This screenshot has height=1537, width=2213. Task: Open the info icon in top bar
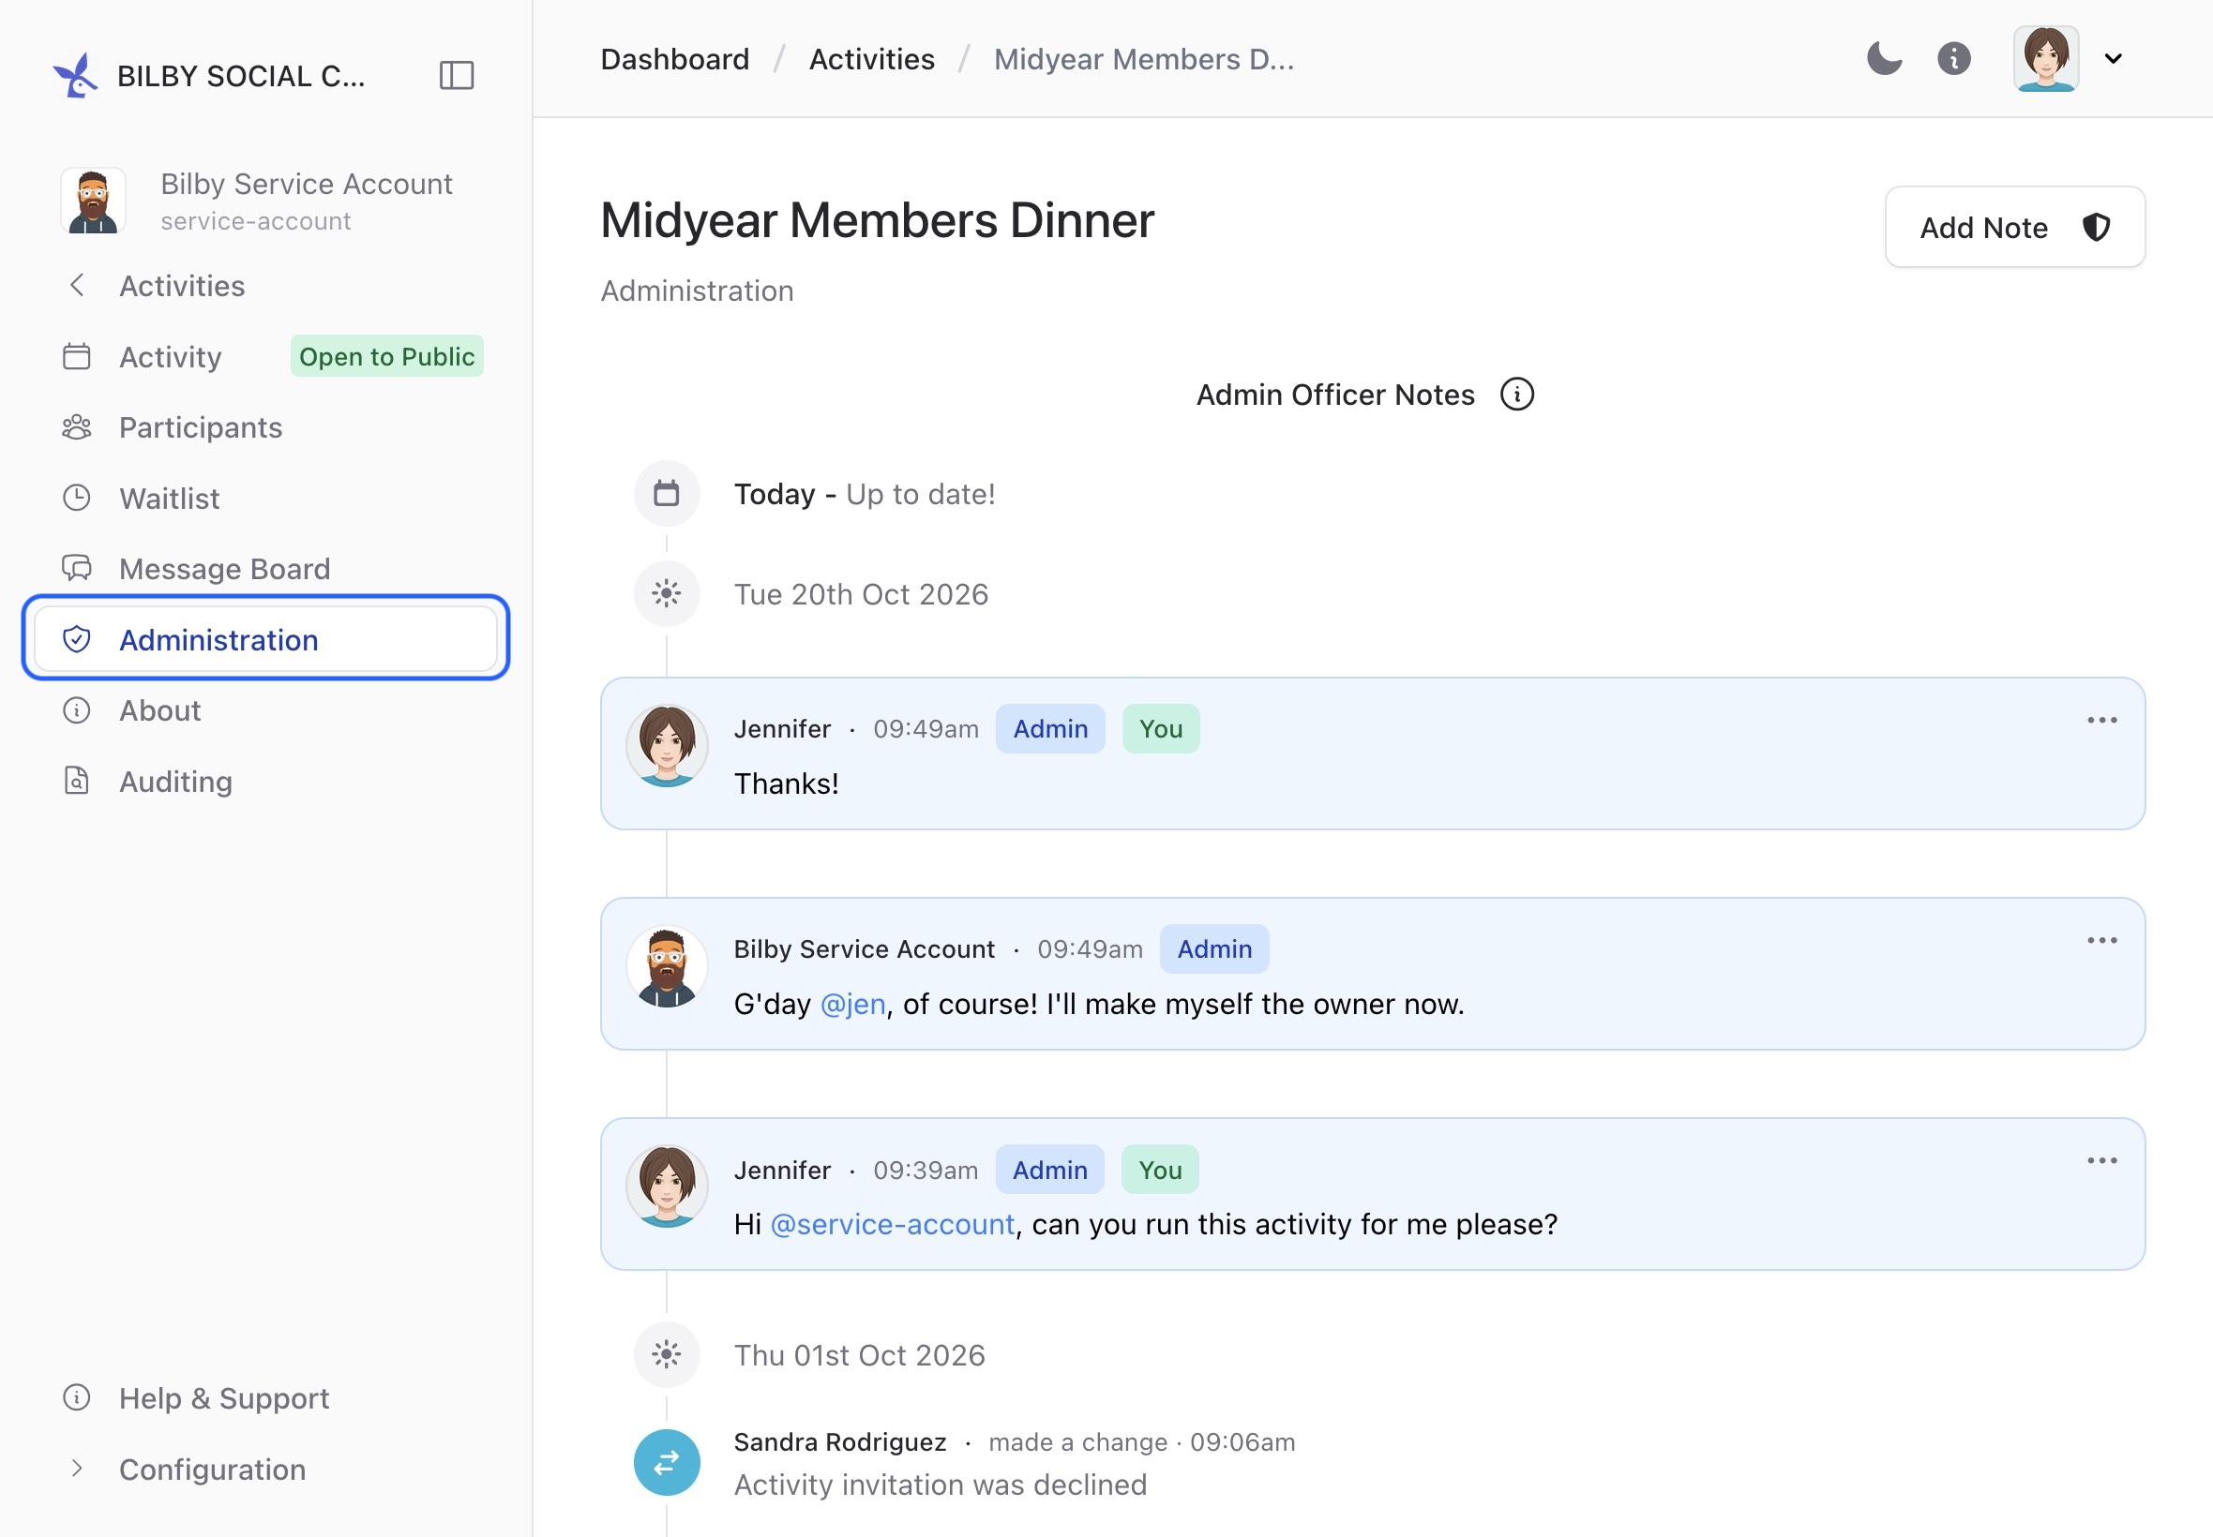pyautogui.click(x=1954, y=59)
